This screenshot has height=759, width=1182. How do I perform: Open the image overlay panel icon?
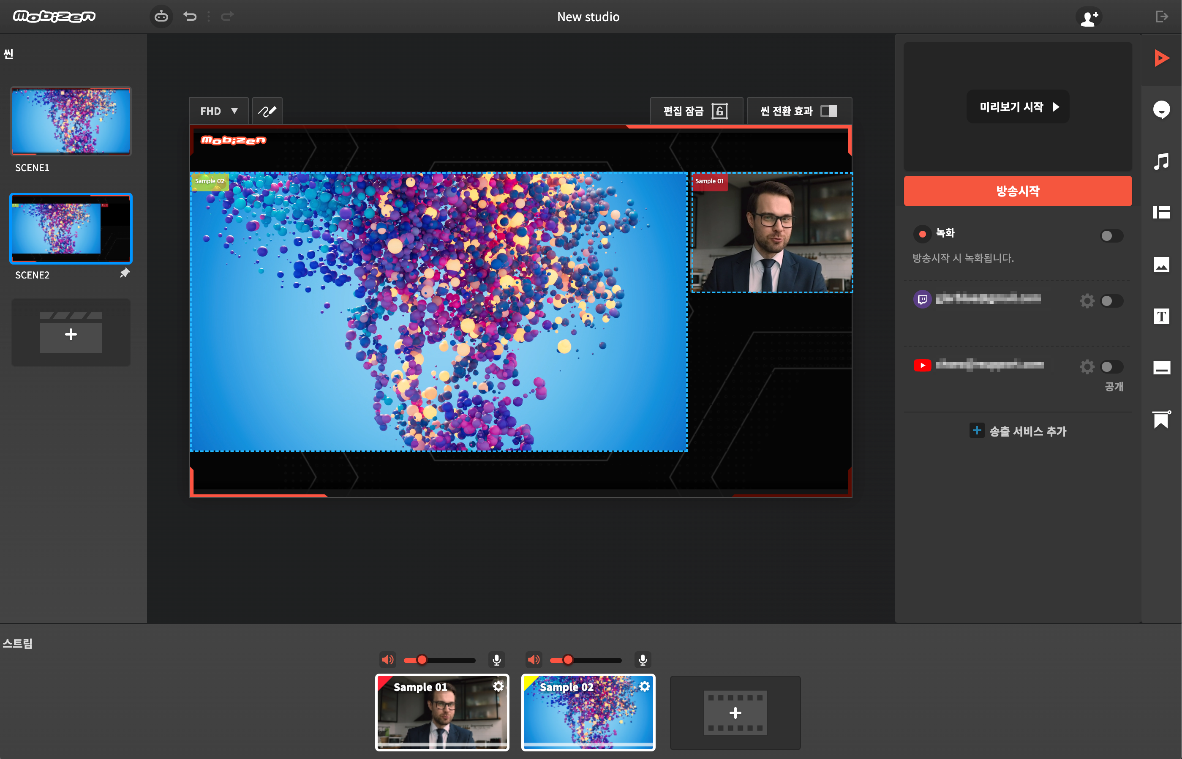tap(1161, 265)
